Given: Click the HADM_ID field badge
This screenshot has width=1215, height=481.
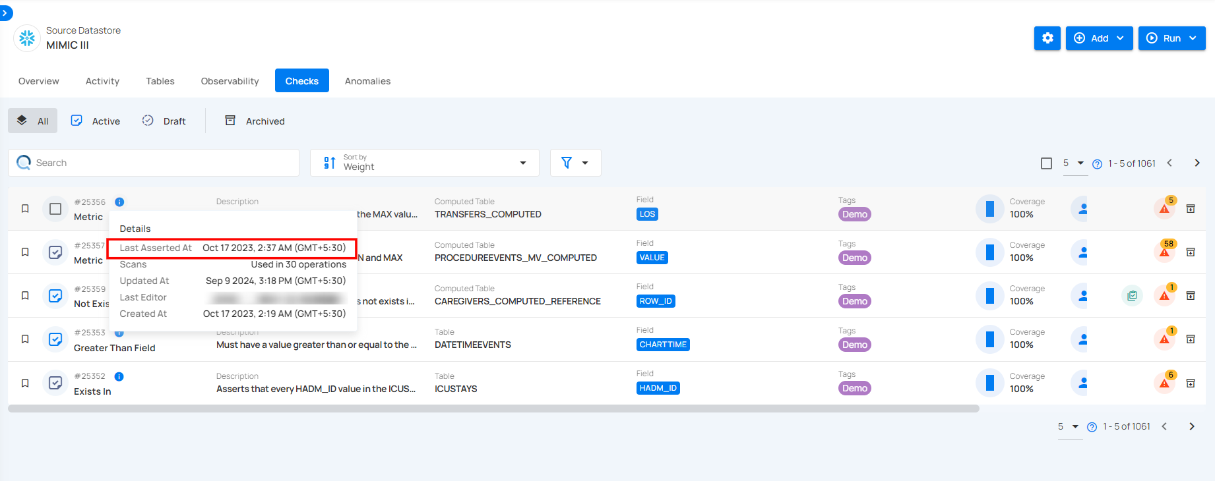Looking at the screenshot, I should point(658,388).
